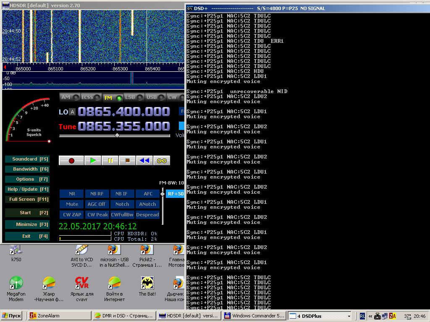The width and height of the screenshot is (430, 322).
Task: Expand the grouped 4 DSDPlus taskbar dropdown
Action: [x=349, y=316]
